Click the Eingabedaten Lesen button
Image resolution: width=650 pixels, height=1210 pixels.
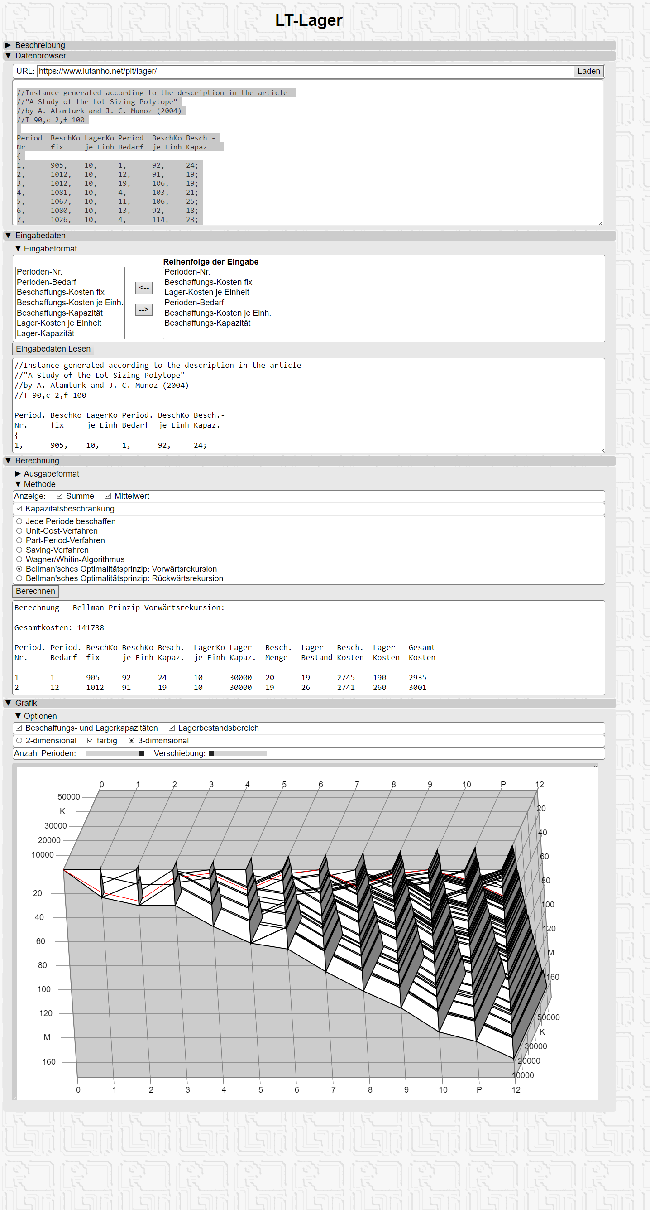[53, 348]
